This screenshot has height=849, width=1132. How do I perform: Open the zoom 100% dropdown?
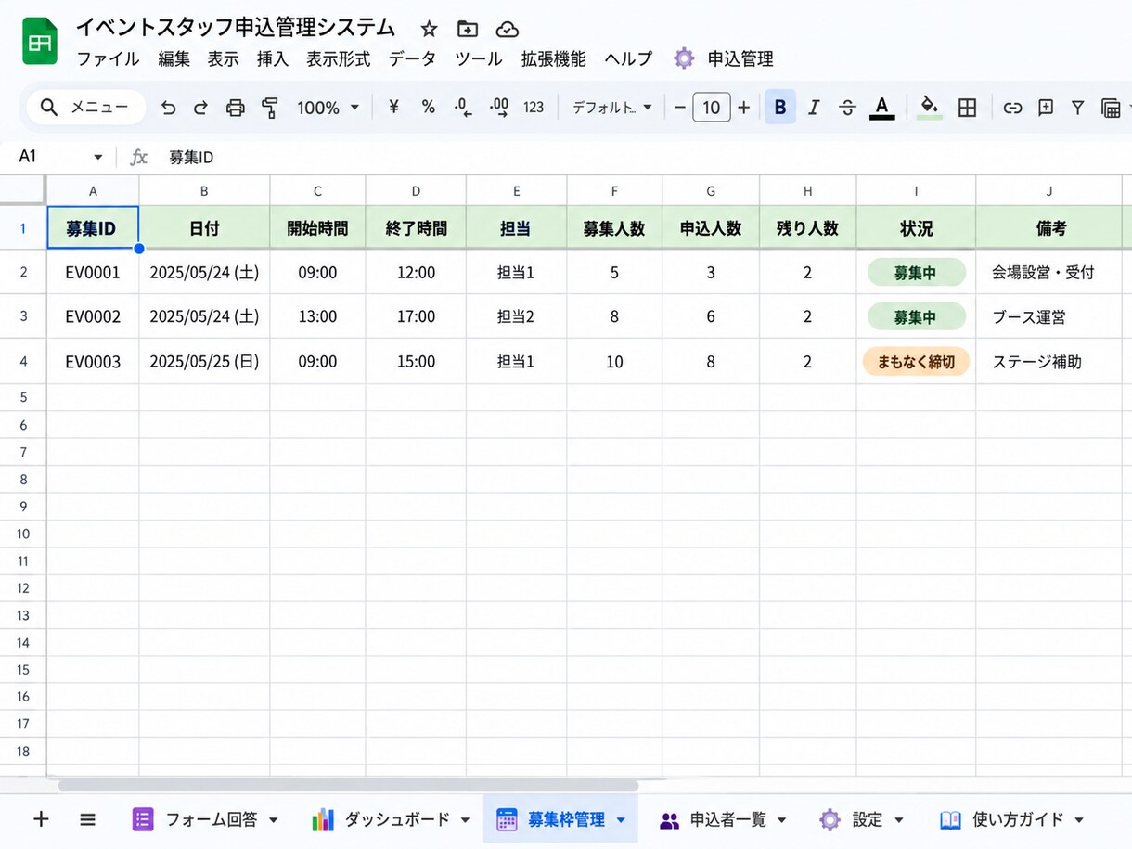328,108
